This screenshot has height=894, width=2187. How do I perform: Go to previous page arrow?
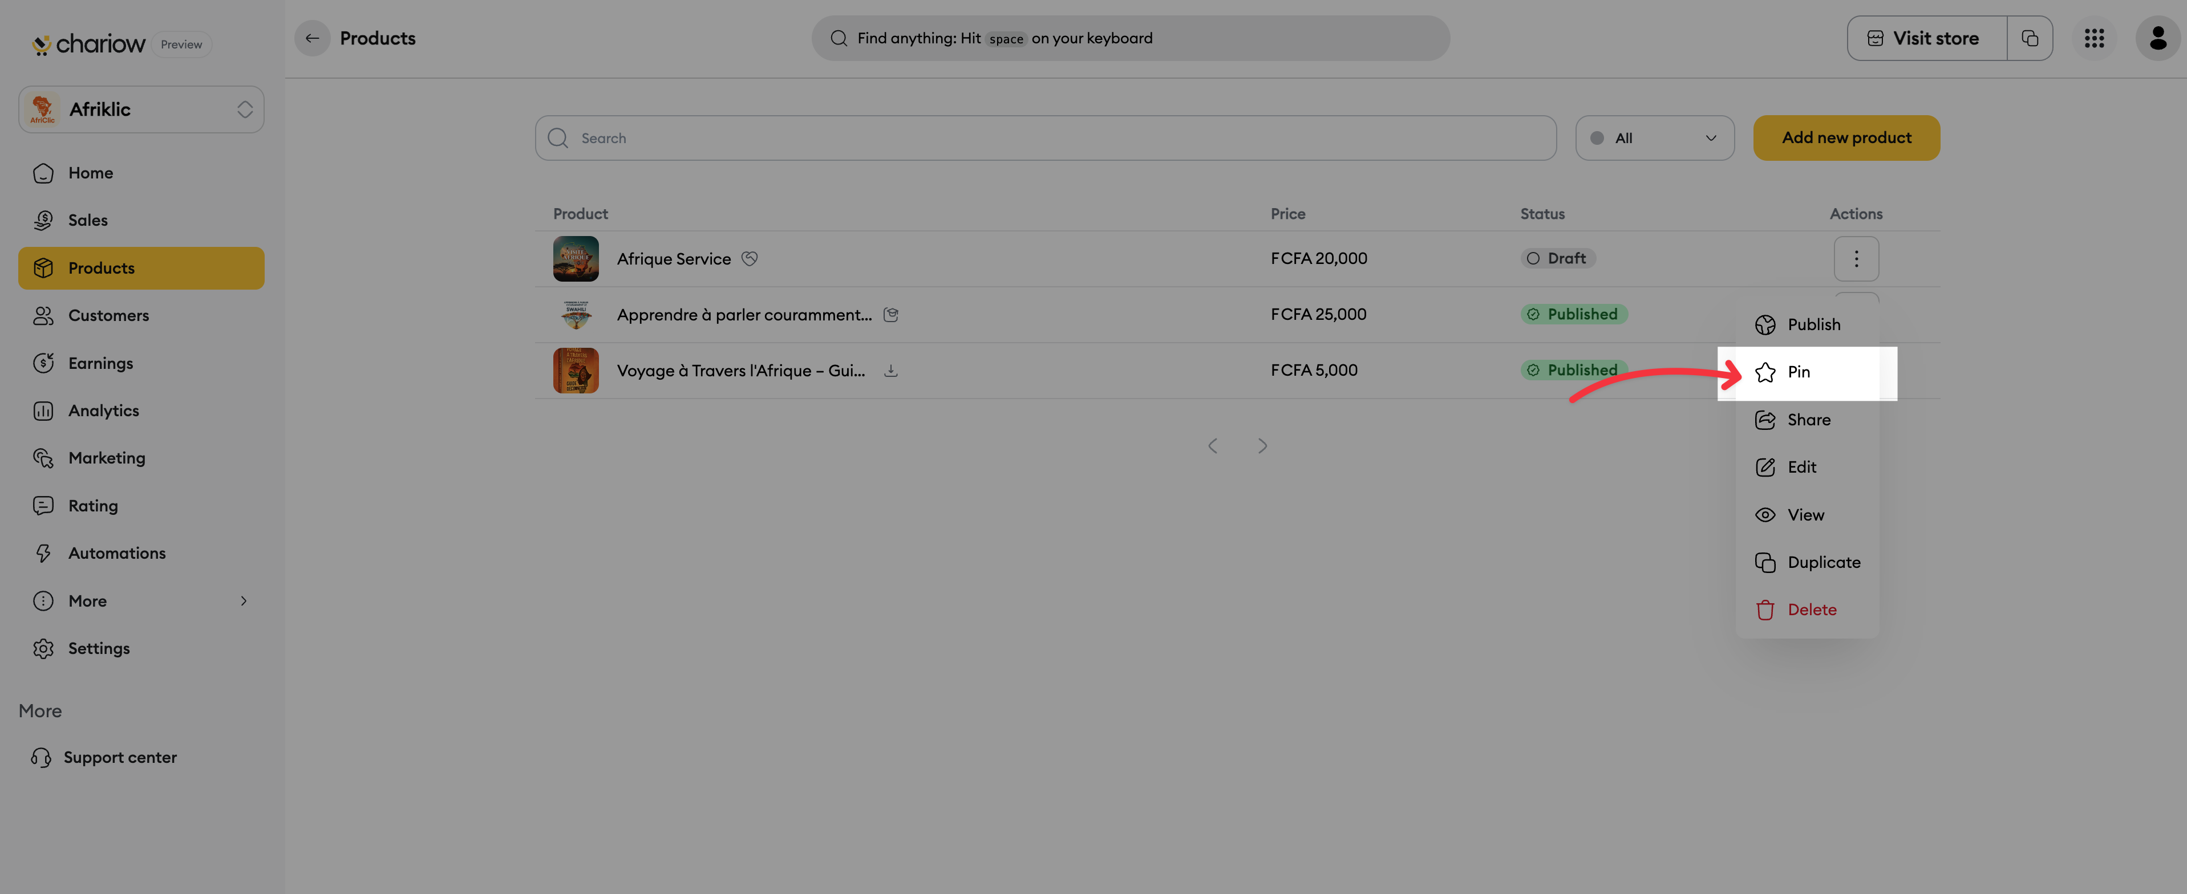[1212, 446]
